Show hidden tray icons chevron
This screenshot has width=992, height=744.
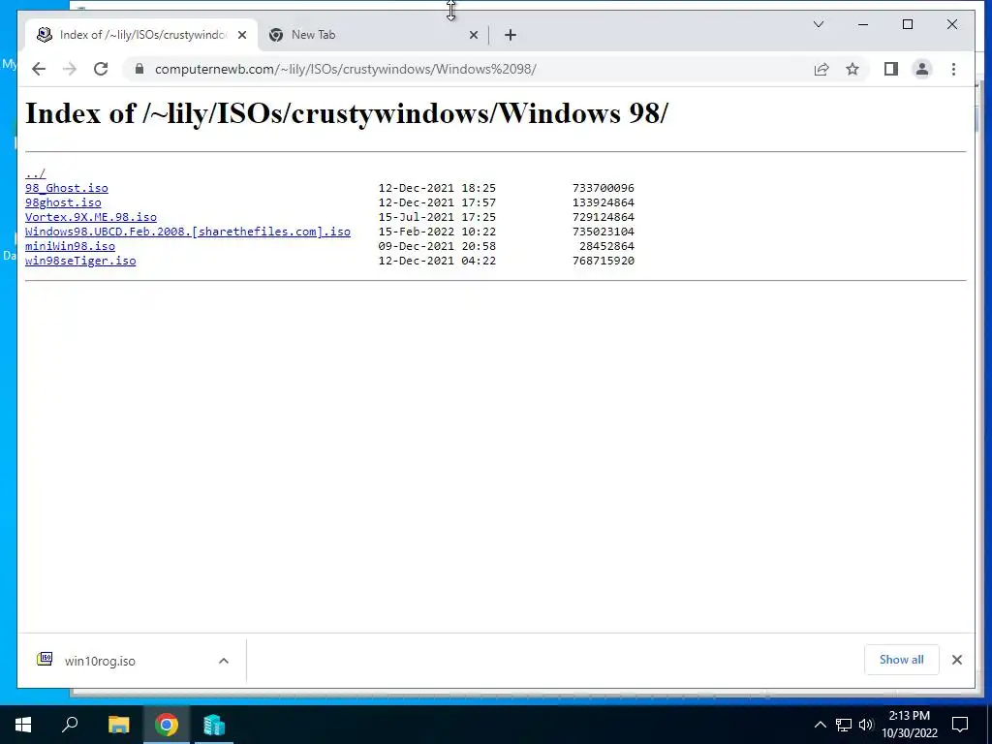pyautogui.click(x=820, y=725)
